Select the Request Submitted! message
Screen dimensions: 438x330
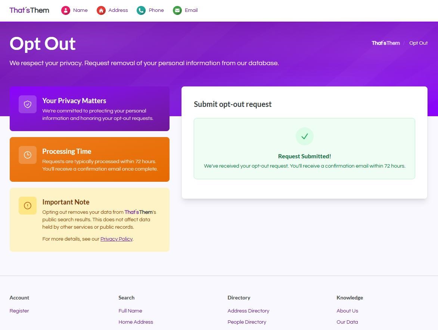pyautogui.click(x=304, y=156)
